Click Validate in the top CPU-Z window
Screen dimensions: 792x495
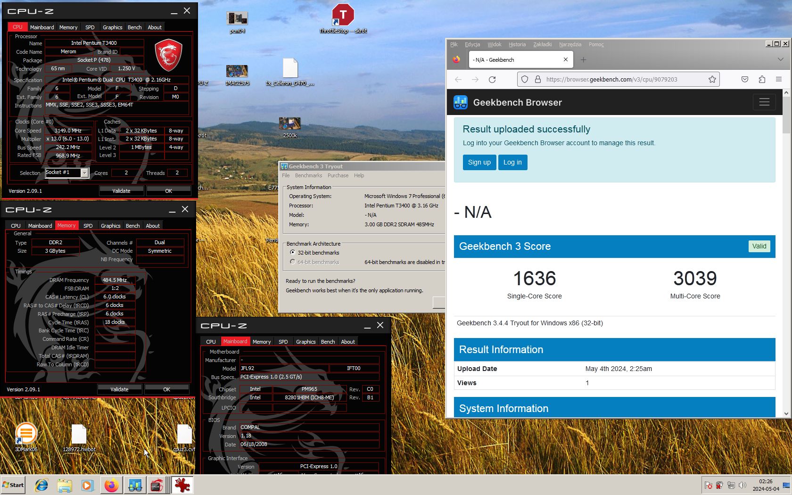coord(121,191)
